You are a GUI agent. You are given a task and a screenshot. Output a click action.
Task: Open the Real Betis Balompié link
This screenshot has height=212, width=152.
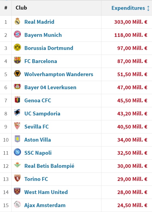tap(49, 166)
